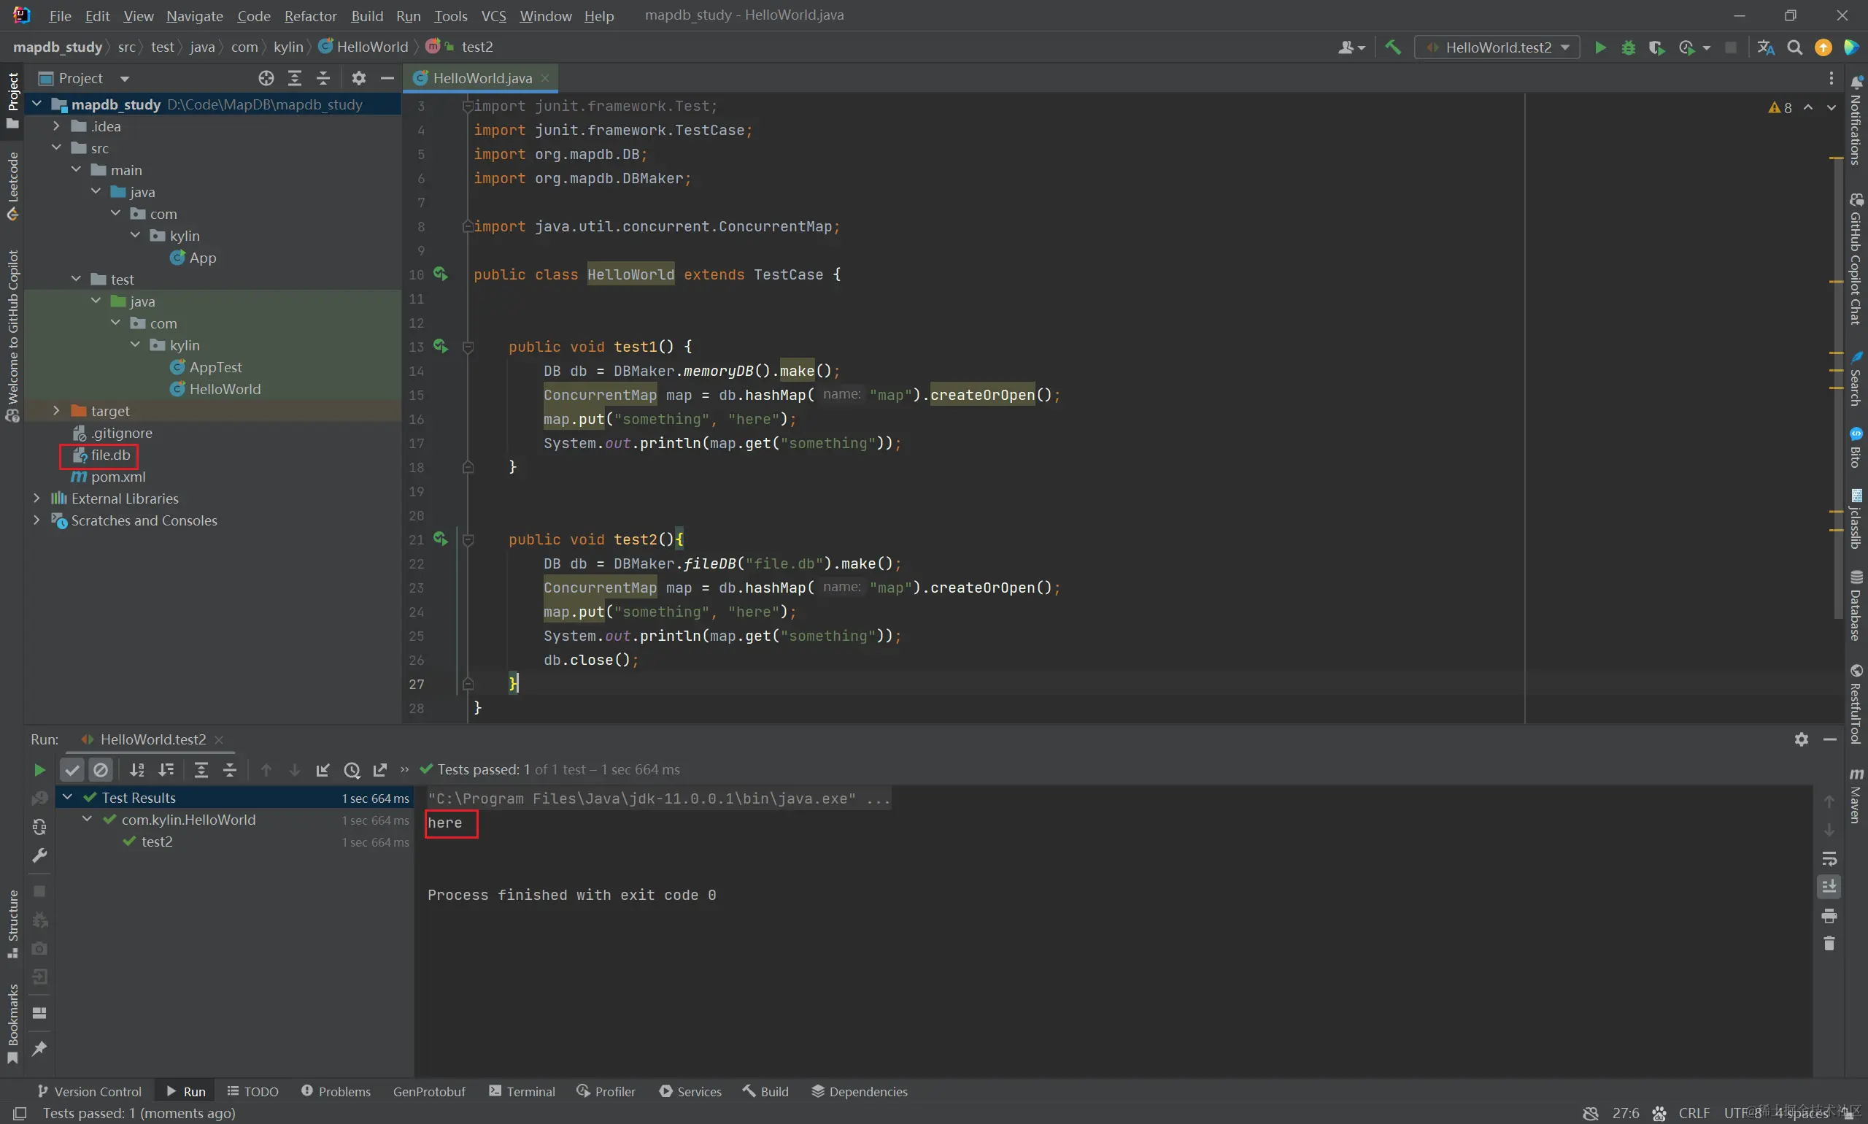
Task: Sort test results alphabetically
Action: [x=137, y=770]
